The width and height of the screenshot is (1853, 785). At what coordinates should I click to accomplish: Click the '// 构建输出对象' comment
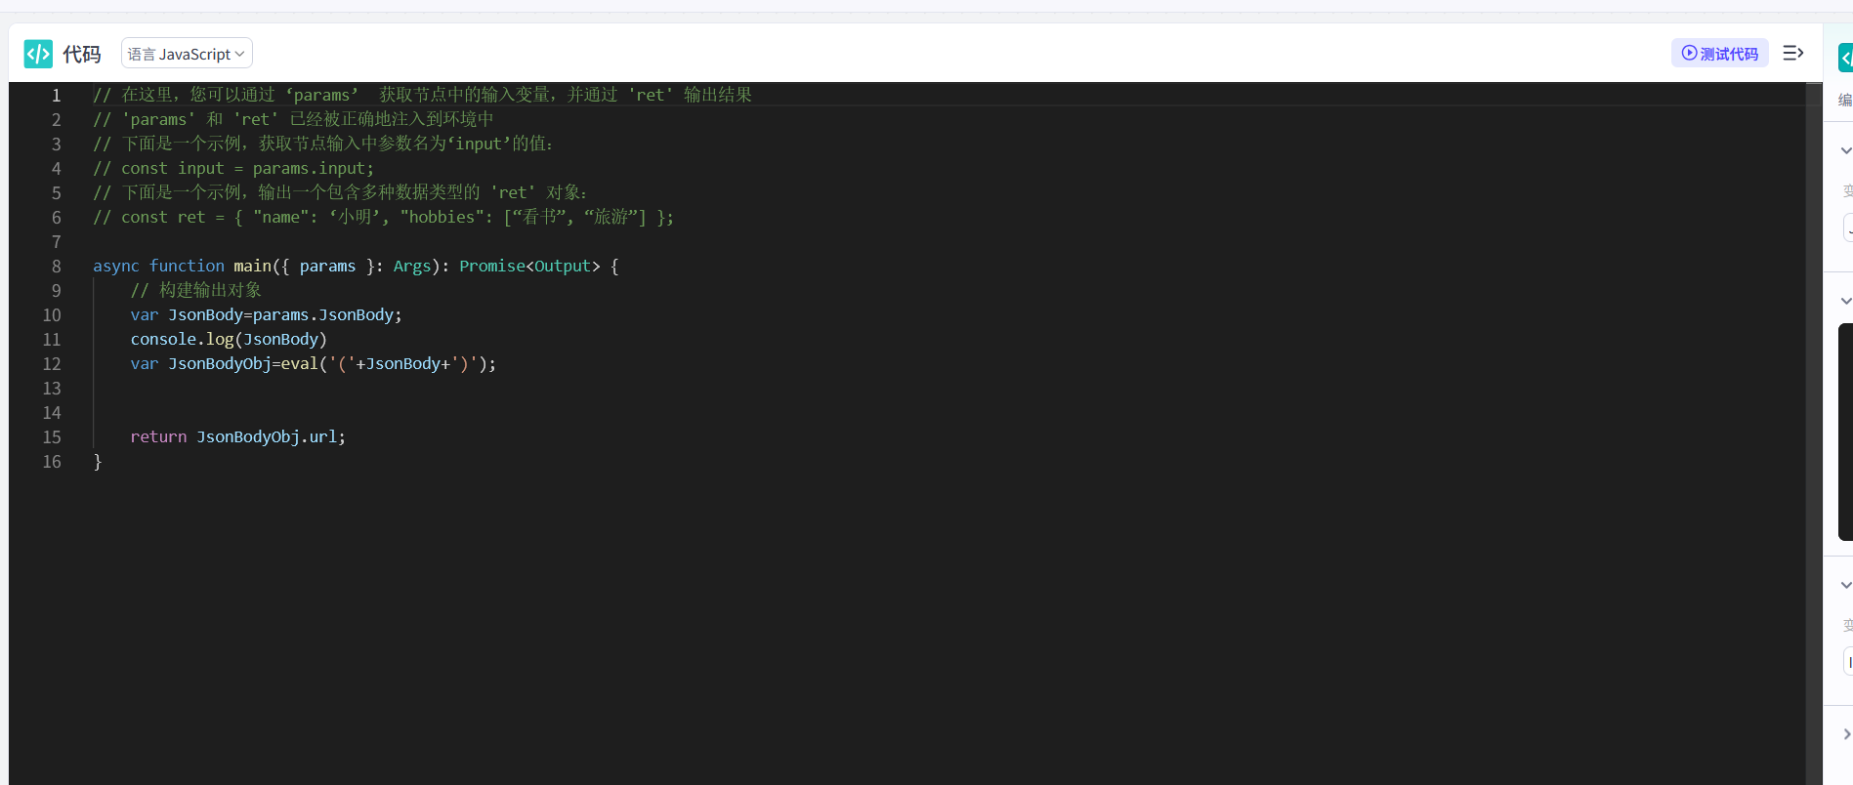click(195, 291)
